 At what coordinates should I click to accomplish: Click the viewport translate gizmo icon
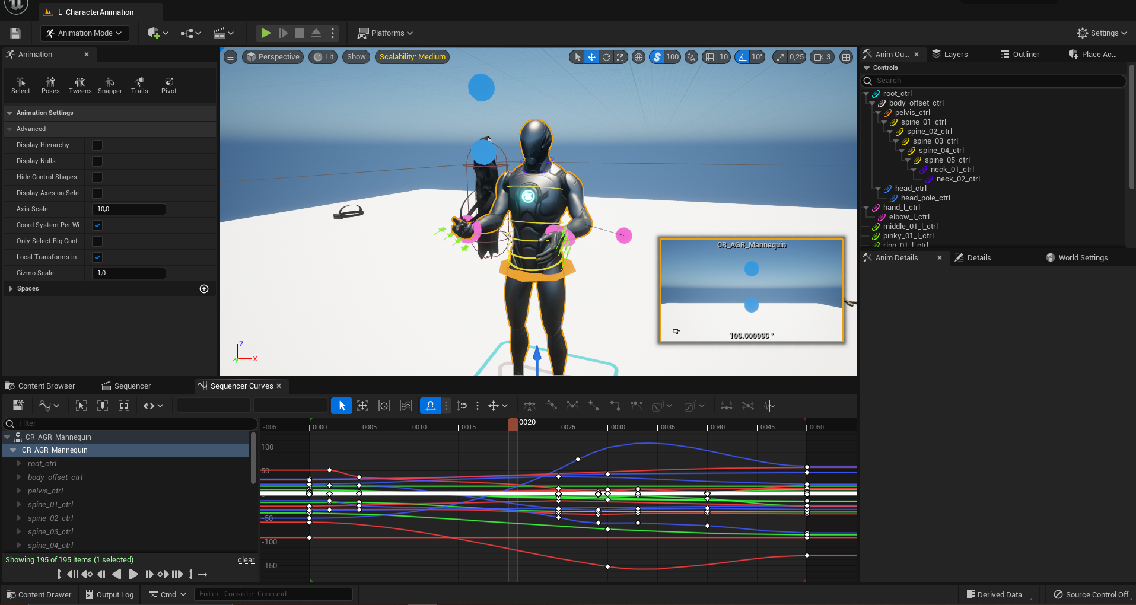coord(591,57)
